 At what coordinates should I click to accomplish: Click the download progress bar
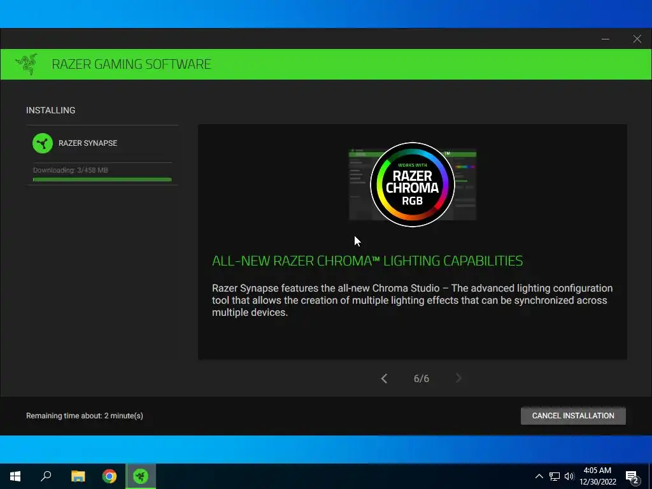pos(103,180)
